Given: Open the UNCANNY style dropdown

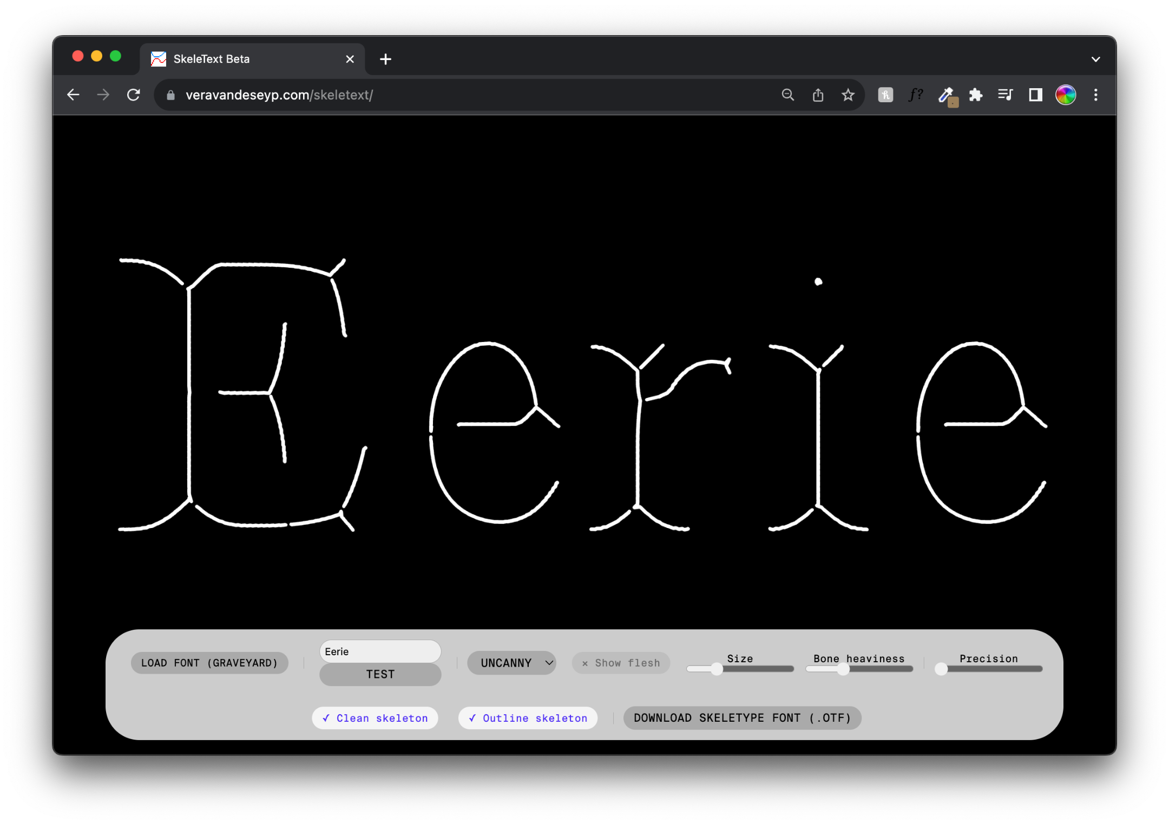Looking at the screenshot, I should [511, 663].
